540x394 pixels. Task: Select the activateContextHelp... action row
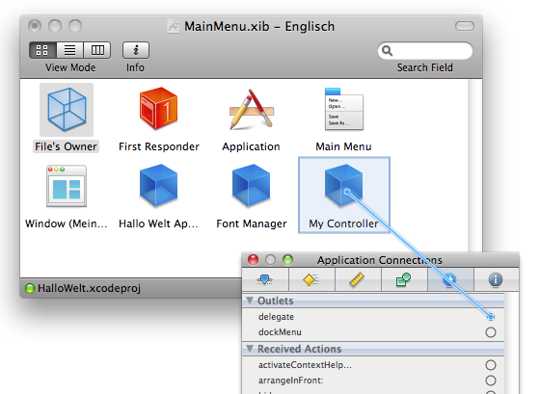click(x=373, y=365)
